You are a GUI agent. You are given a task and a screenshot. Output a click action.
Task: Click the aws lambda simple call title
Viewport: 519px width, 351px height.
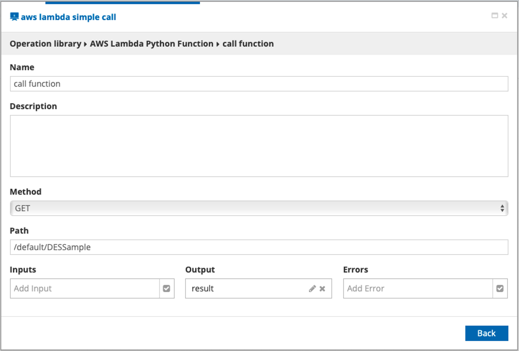pyautogui.click(x=68, y=17)
